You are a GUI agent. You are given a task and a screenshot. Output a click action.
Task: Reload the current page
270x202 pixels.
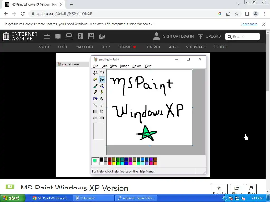click(23, 14)
